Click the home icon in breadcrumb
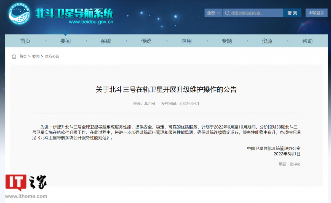This screenshot has height=203, width=331. pyautogui.click(x=14, y=57)
